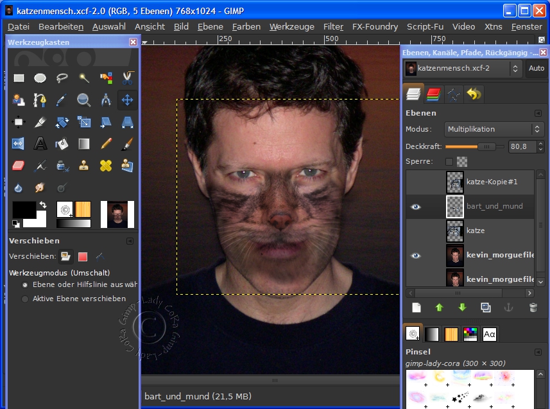Pick the Flip tool
This screenshot has height=409, width=550.
point(19,144)
